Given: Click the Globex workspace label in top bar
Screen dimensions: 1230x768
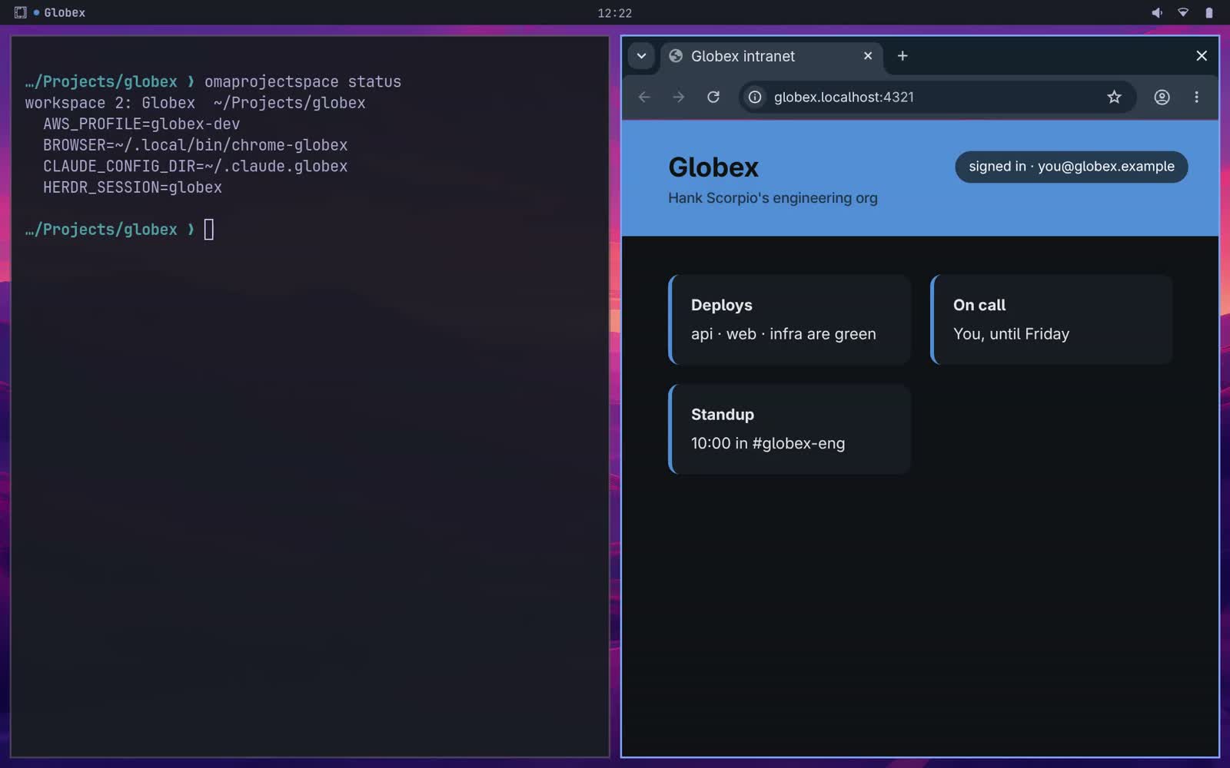Looking at the screenshot, I should tap(65, 13).
